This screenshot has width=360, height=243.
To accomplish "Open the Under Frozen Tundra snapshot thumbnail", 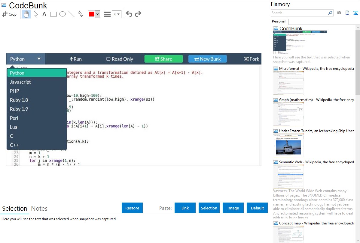I will click(288, 145).
